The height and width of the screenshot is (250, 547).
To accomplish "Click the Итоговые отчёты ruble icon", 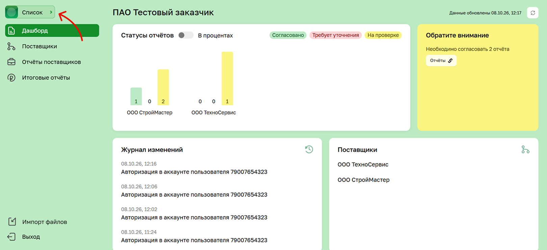I will tap(11, 78).
